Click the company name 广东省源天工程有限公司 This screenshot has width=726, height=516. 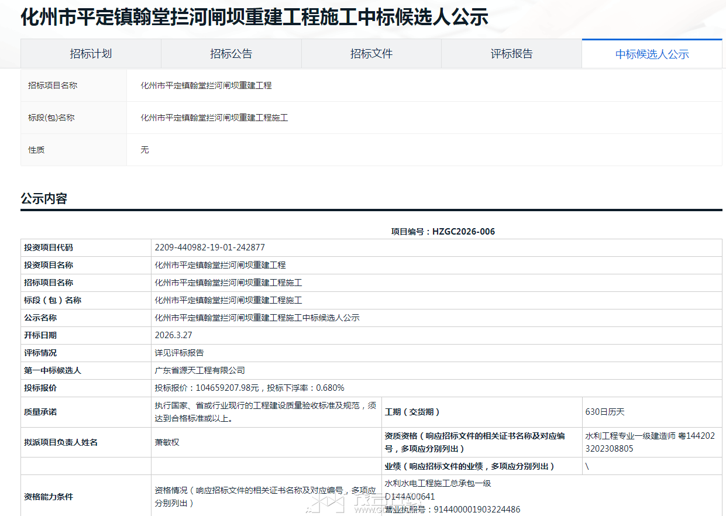pos(199,370)
